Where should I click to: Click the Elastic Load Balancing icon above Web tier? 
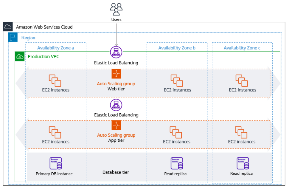pos(116,52)
